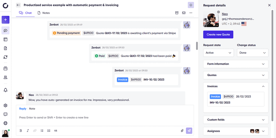The width and height of the screenshot is (276, 138).
Task: Open the clients people sidebar icon
Action: pyautogui.click(x=5, y=77)
